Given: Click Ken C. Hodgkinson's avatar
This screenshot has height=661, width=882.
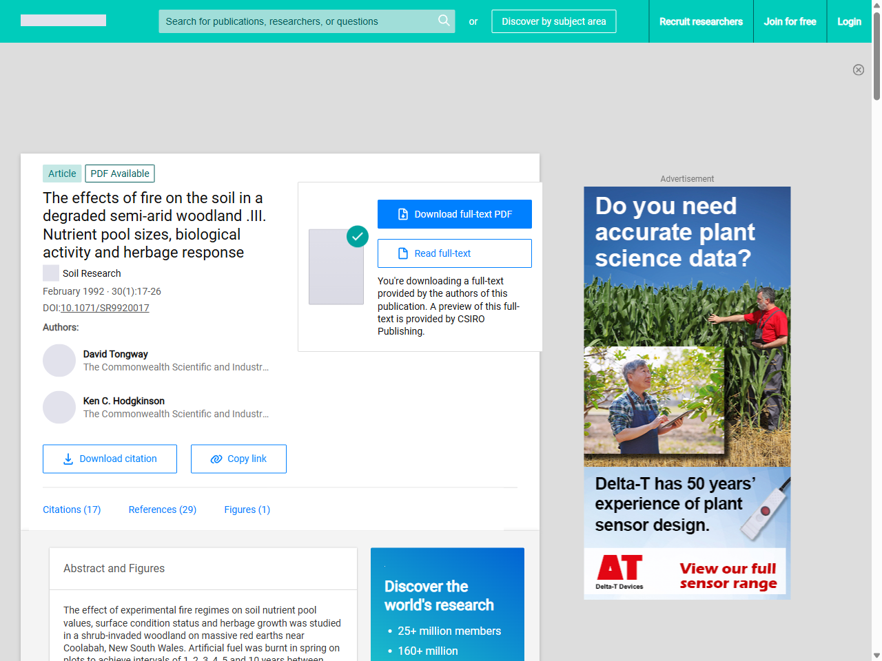Looking at the screenshot, I should [59, 407].
